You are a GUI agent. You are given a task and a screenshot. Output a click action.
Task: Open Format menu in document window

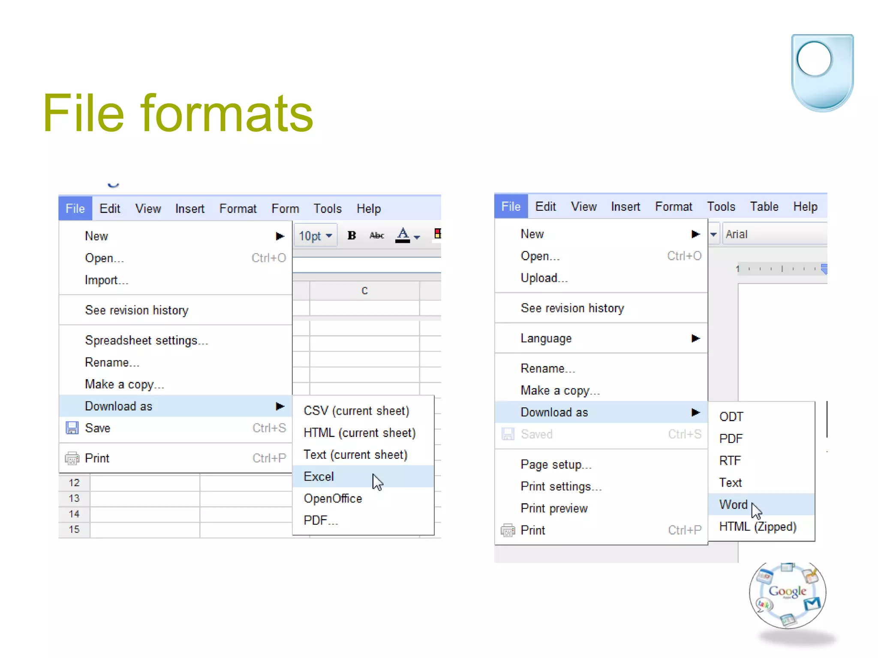674,206
